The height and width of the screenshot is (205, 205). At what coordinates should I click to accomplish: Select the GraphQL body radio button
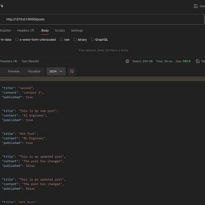(x=92, y=40)
